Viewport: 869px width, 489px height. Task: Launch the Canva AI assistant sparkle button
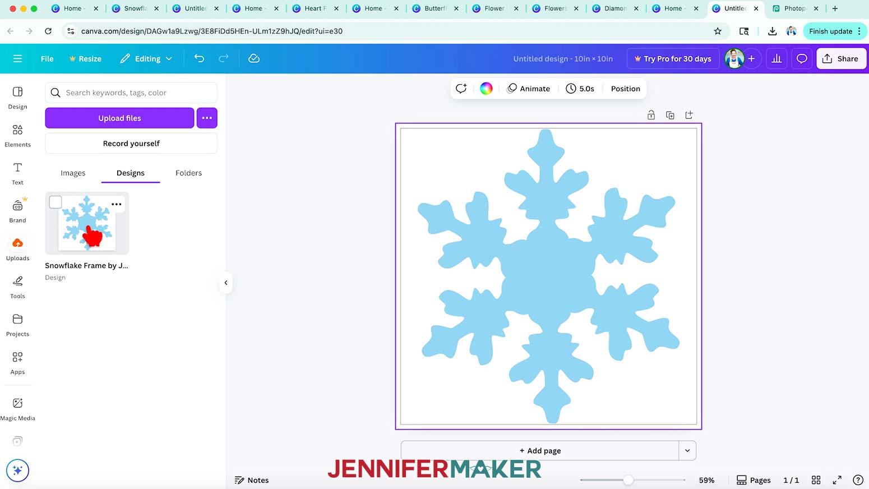(x=17, y=470)
